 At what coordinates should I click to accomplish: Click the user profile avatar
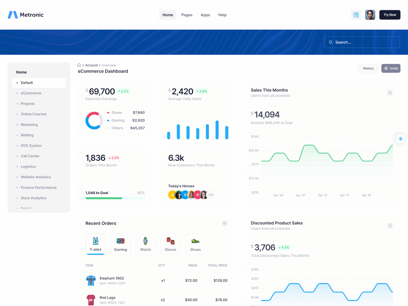(370, 15)
